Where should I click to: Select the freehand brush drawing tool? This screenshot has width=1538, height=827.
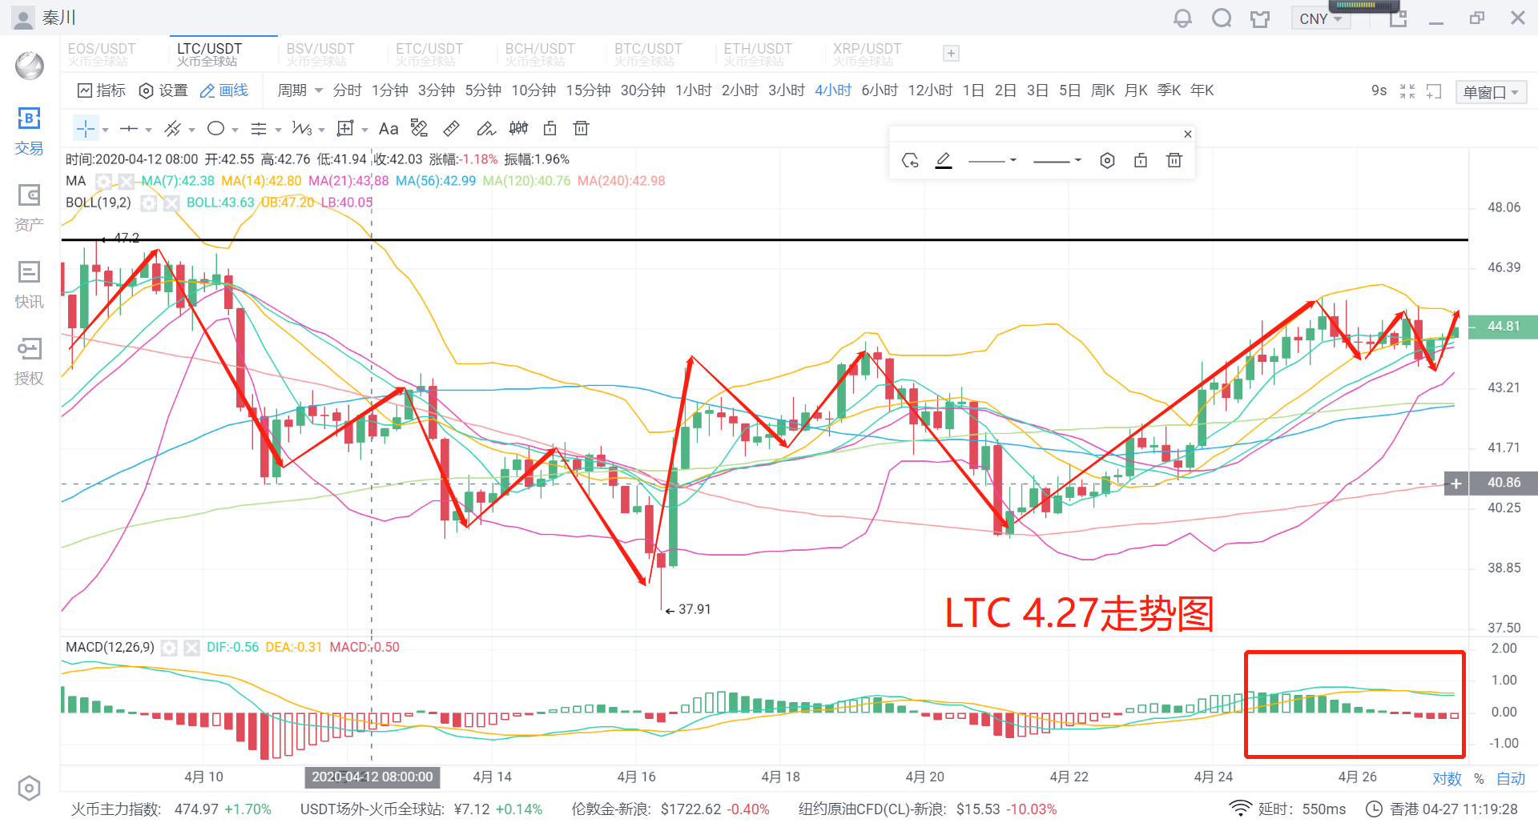click(485, 128)
